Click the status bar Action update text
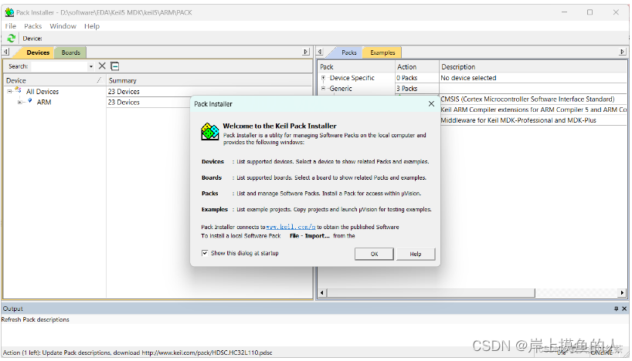This screenshot has width=632, height=361. pyautogui.click(x=137, y=353)
